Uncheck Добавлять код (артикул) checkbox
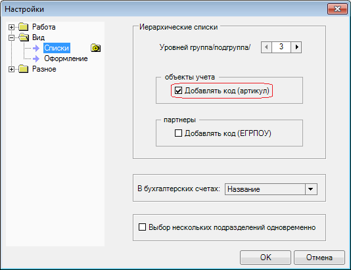The width and height of the screenshot is (351, 270). tap(178, 91)
